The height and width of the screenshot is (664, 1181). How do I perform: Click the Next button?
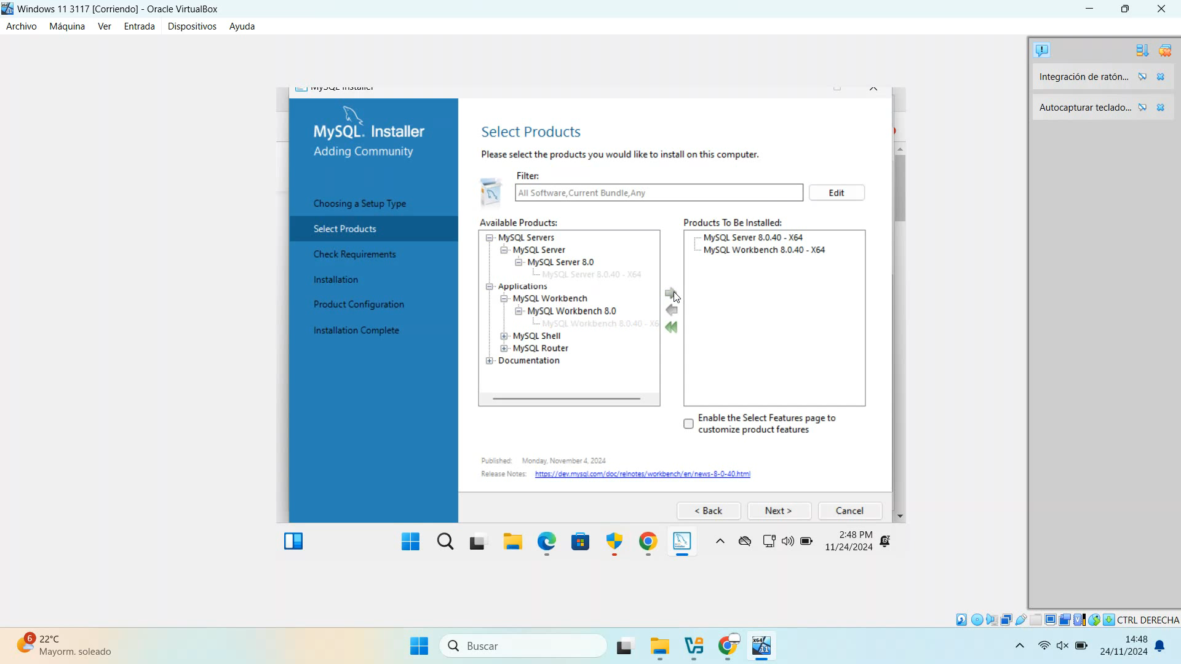click(778, 511)
